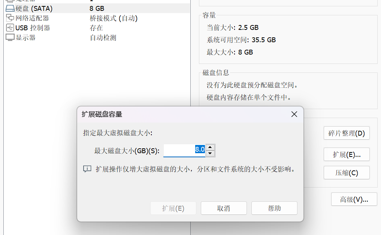This screenshot has width=381, height=235.
Task: Select 网络适配器 row in hardware list
Action: (97, 18)
